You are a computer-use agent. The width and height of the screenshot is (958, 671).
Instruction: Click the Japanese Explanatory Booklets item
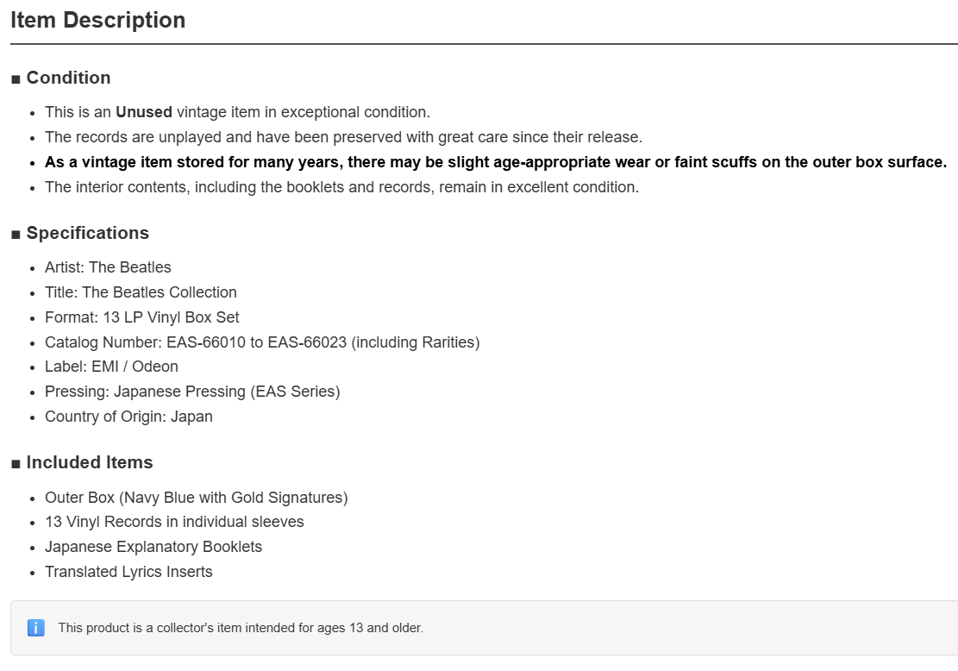pyautogui.click(x=153, y=547)
